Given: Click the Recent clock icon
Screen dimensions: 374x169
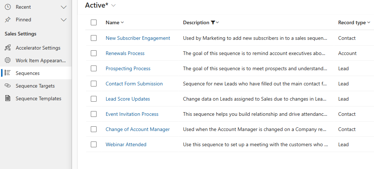Looking at the screenshot, I should 8,7.
